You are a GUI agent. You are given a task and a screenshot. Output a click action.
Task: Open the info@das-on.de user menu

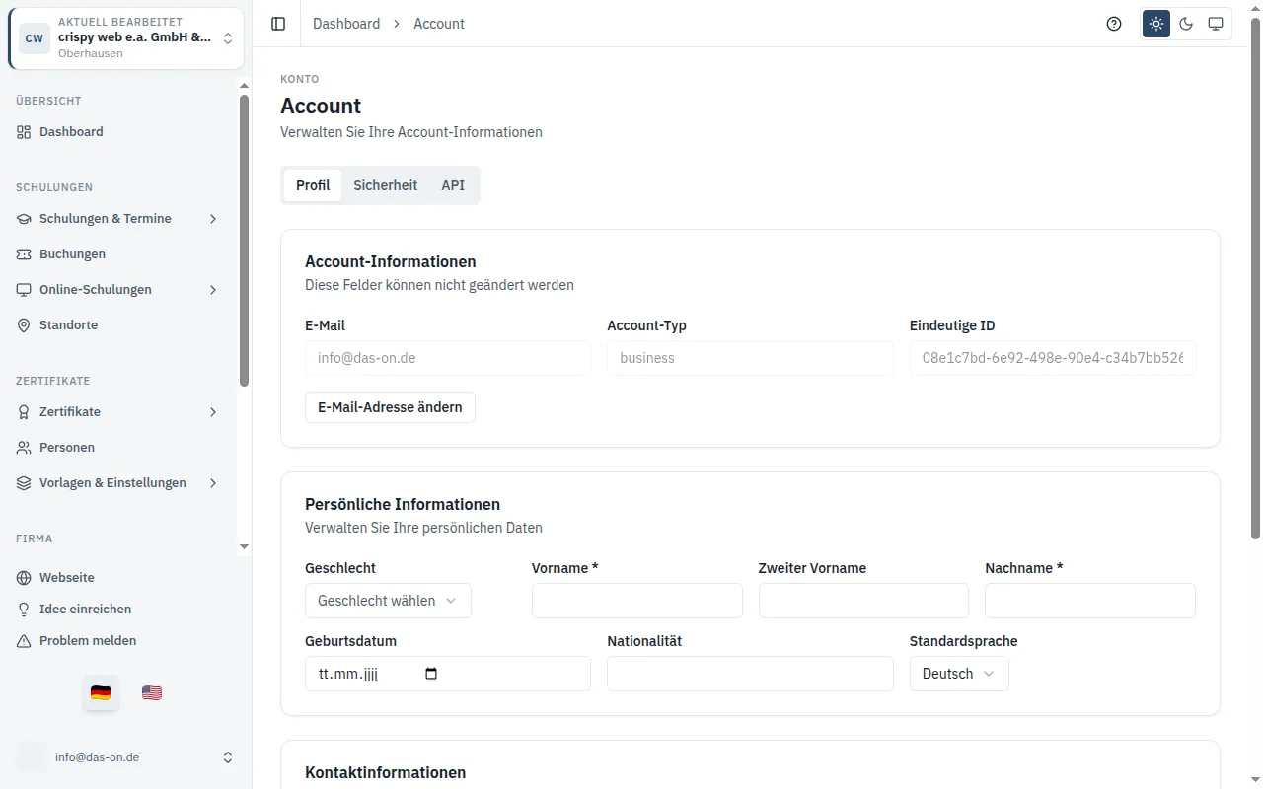point(126,757)
